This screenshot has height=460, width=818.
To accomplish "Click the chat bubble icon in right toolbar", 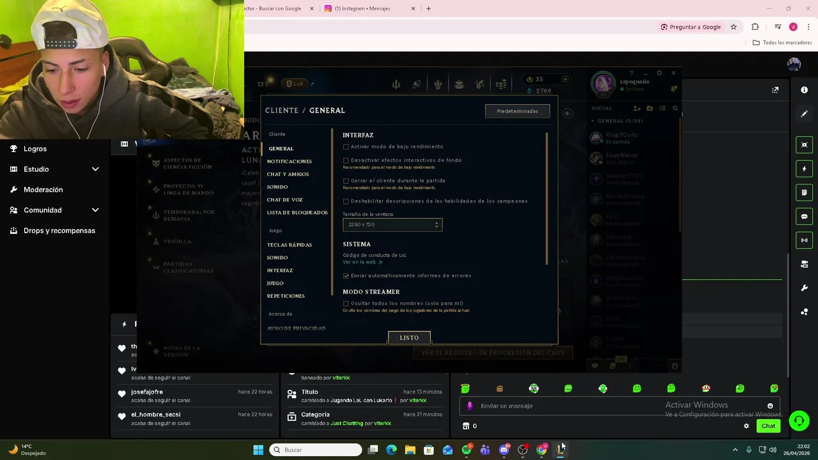I will [x=804, y=217].
